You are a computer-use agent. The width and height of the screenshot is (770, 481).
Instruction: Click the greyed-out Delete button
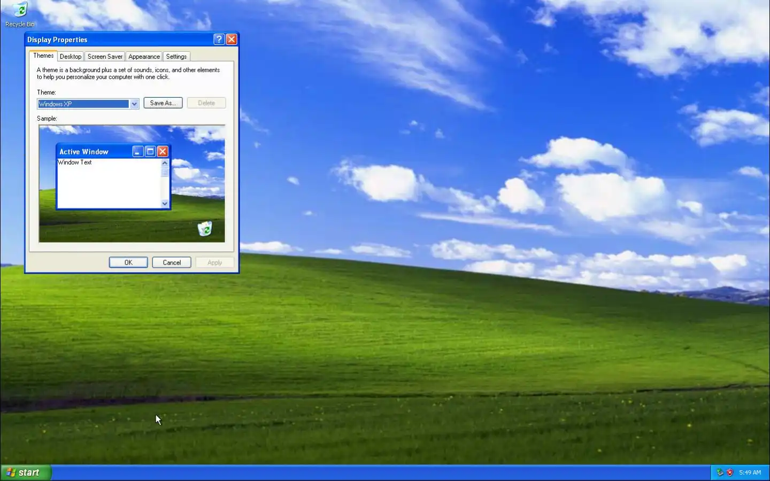[206, 103]
